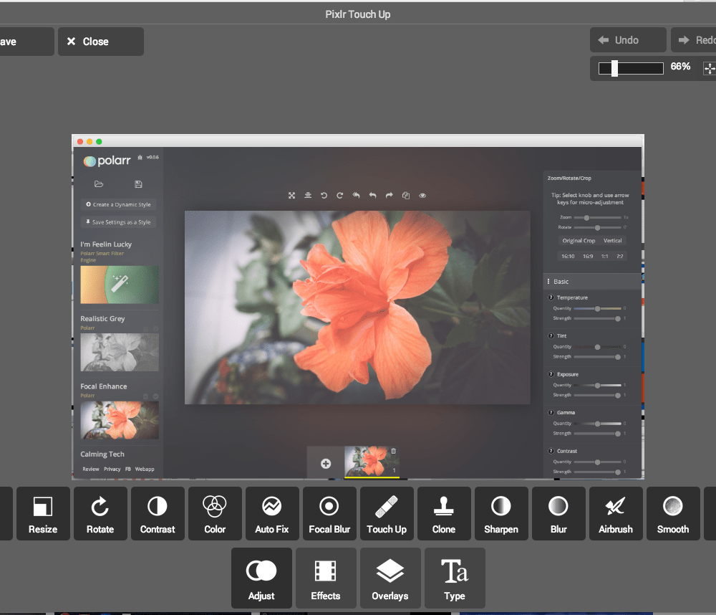Click the hibiscus thumbnail in the bottom filmstrip
Image resolution: width=716 pixels, height=615 pixels.
click(372, 462)
